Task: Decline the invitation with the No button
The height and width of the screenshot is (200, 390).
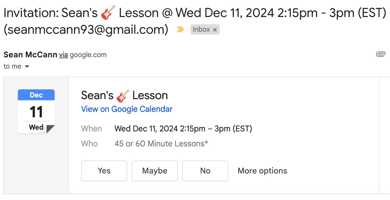Action: click(205, 171)
